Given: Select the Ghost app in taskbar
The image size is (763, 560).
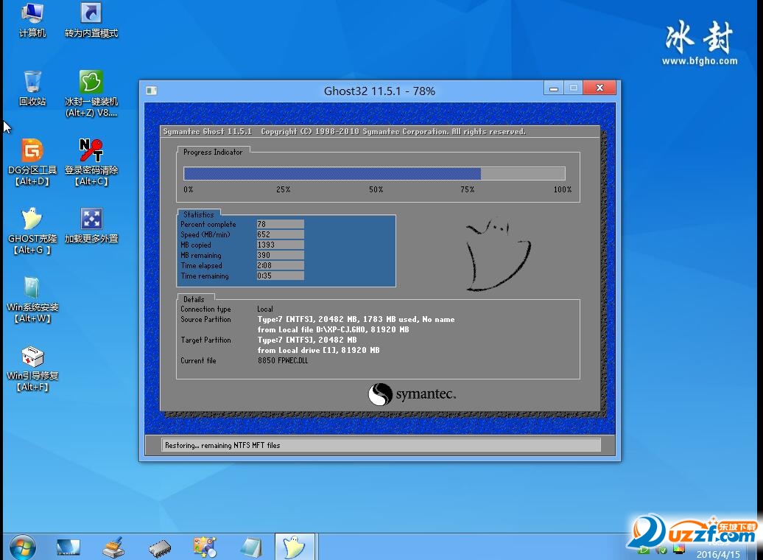Looking at the screenshot, I should pyautogui.click(x=295, y=547).
